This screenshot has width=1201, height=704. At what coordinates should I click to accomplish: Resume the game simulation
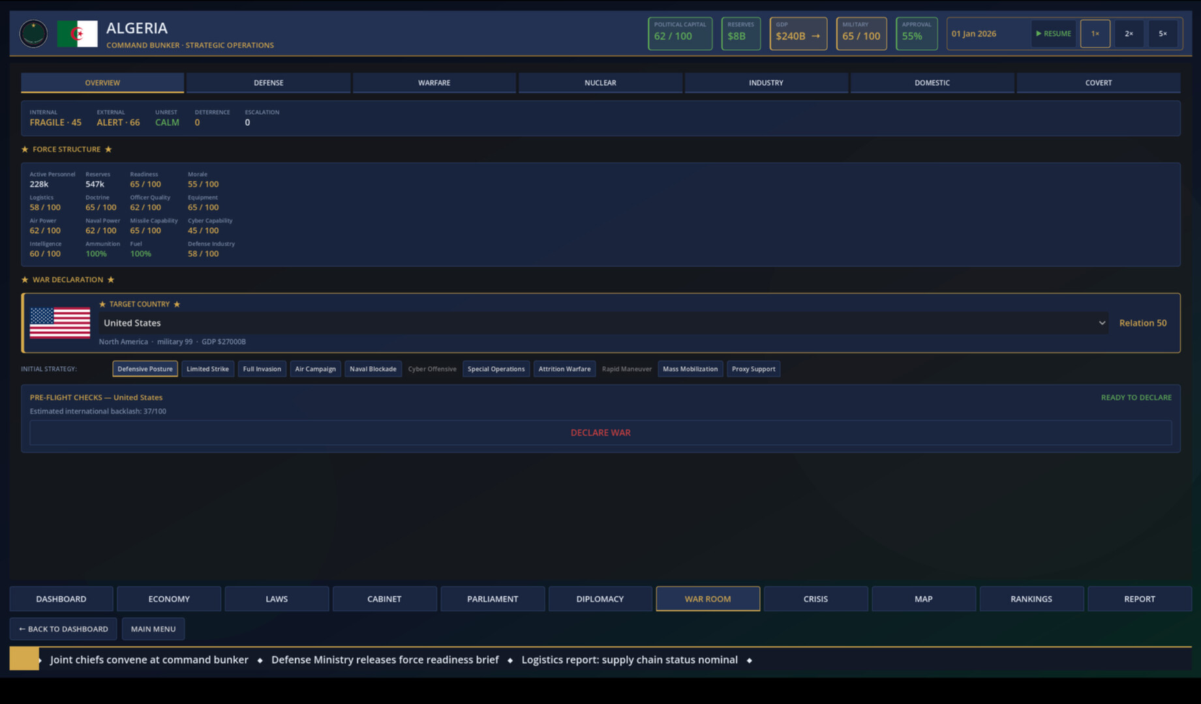click(1054, 34)
